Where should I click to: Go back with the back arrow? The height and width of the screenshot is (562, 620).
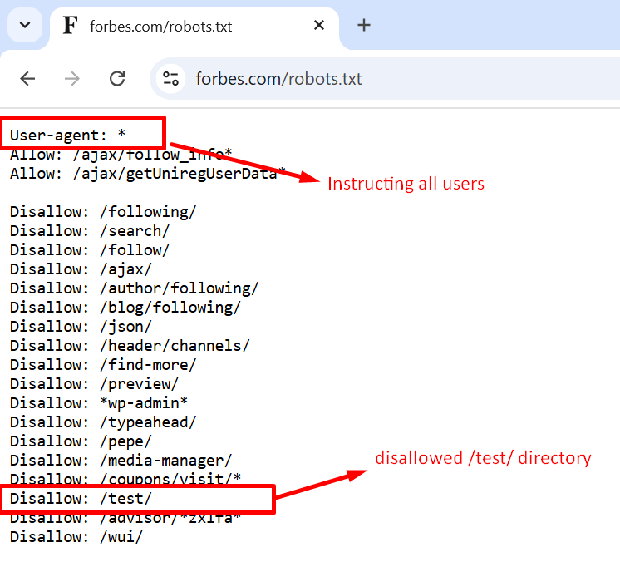click(x=27, y=79)
